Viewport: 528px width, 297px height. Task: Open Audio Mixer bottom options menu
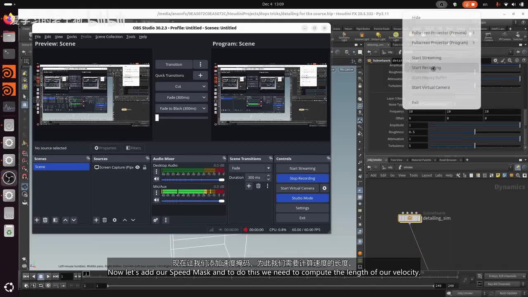(x=166, y=220)
